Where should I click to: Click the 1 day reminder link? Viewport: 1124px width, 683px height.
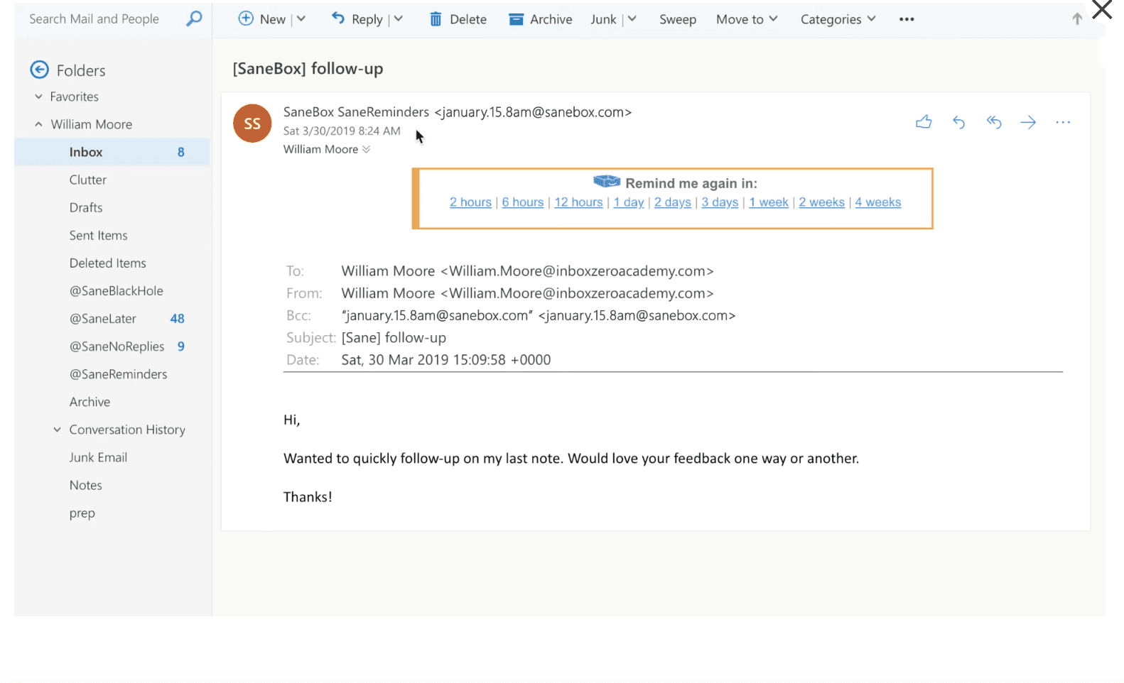click(x=629, y=202)
